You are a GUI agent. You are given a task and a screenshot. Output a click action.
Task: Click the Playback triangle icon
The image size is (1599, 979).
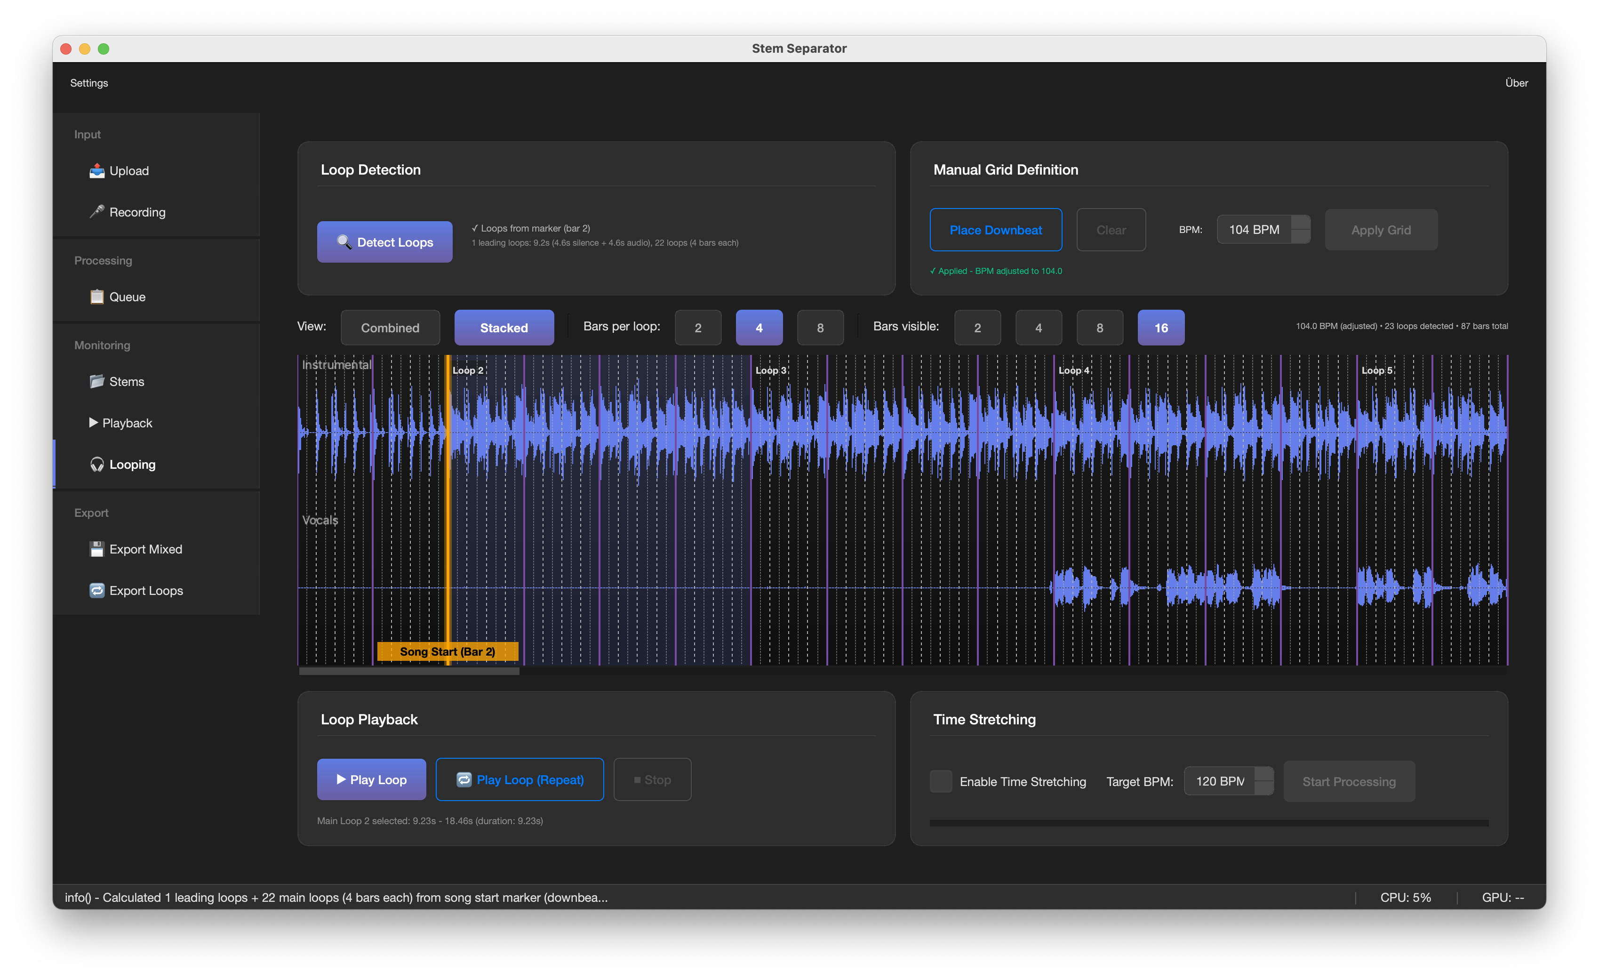(94, 423)
